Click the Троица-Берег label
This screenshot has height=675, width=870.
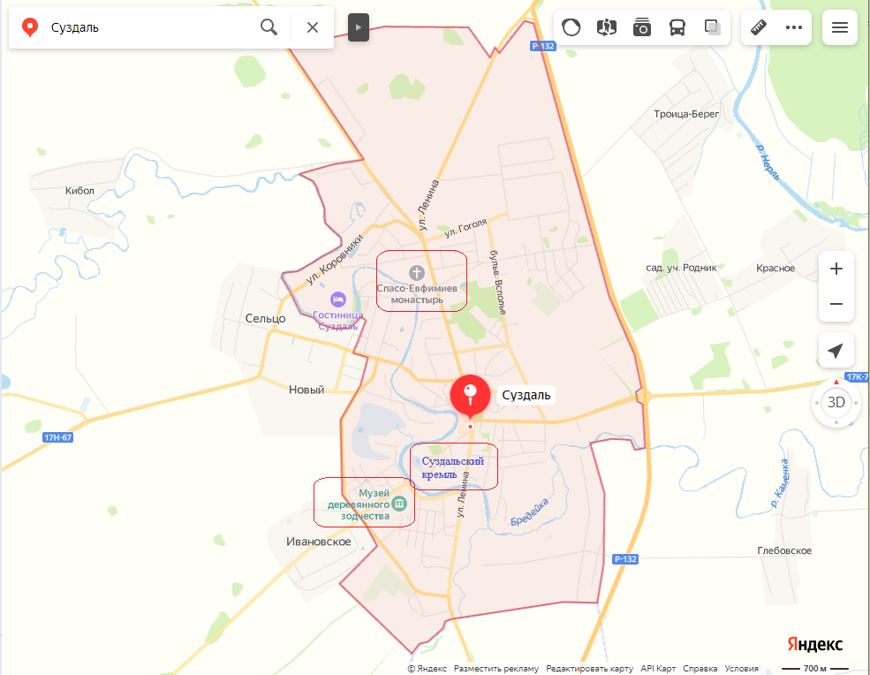(686, 114)
